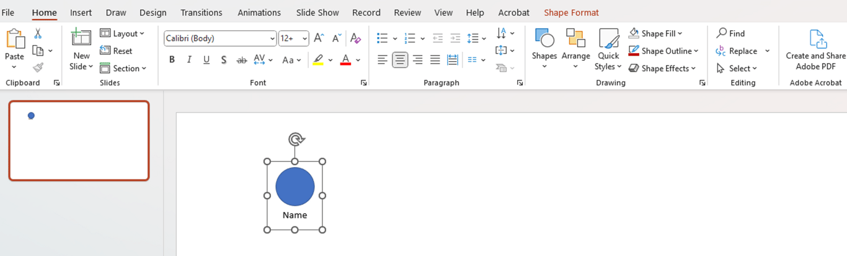Screen dimensions: 847x256
Task: Click the Shapes gallery icon
Action: pyautogui.click(x=544, y=39)
